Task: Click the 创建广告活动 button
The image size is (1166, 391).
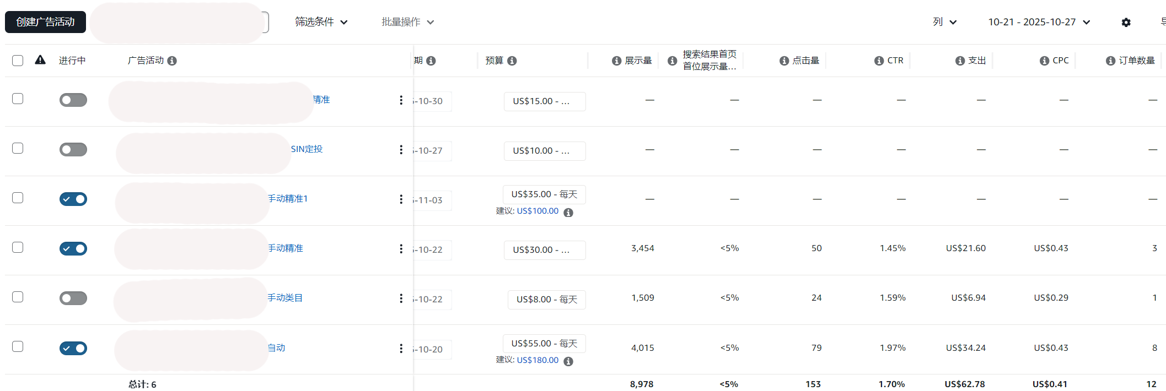Action: [x=45, y=22]
